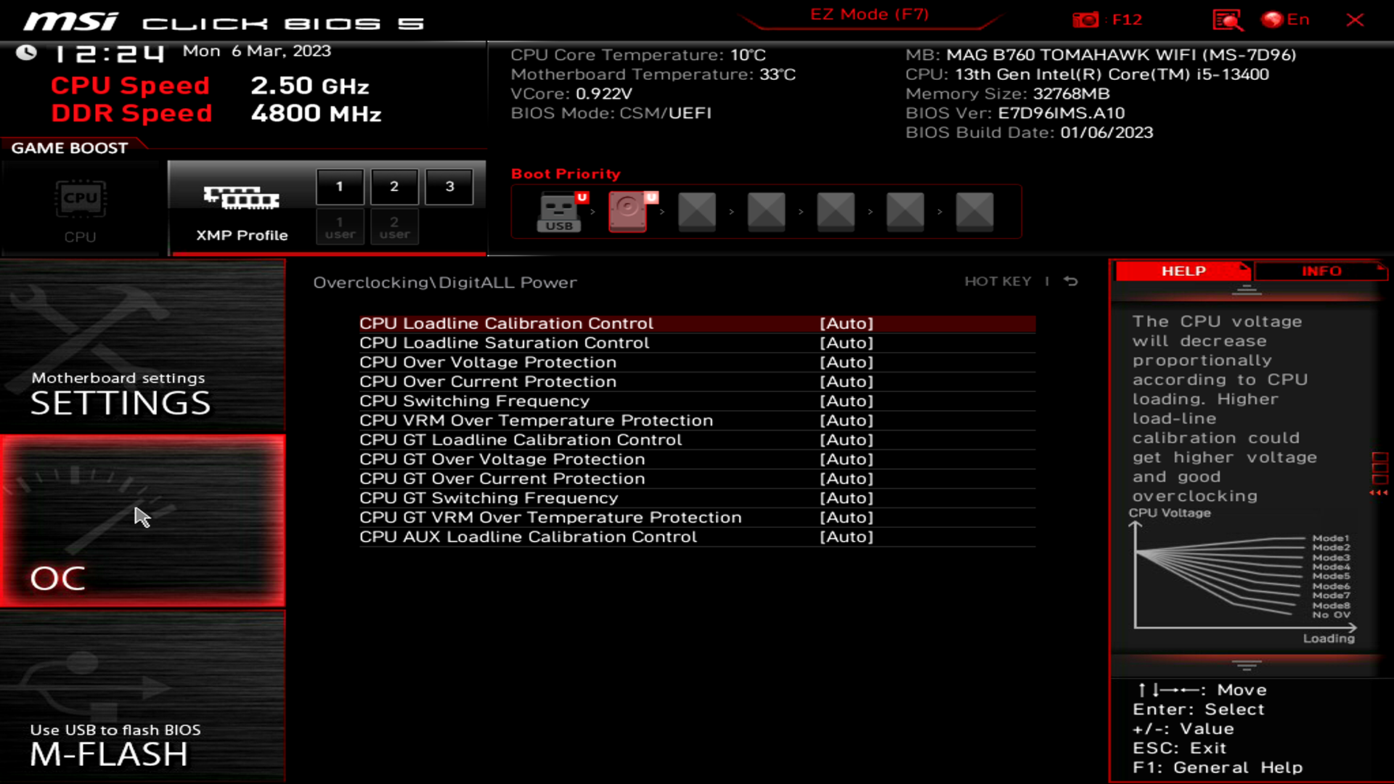
Task: Switch to INFO tab in help panel
Action: pos(1321,271)
